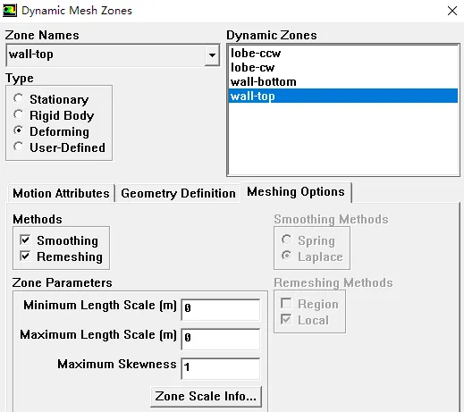This screenshot has height=412, width=464.
Task: Click the Minimum Length Scale input field
Action: point(220,309)
